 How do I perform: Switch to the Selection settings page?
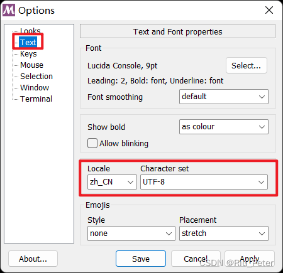point(36,77)
